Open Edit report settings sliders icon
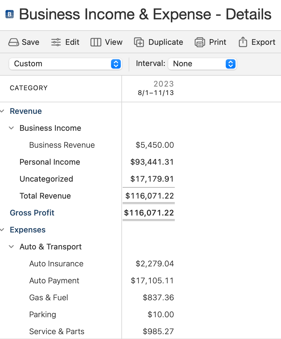 pyautogui.click(x=56, y=42)
